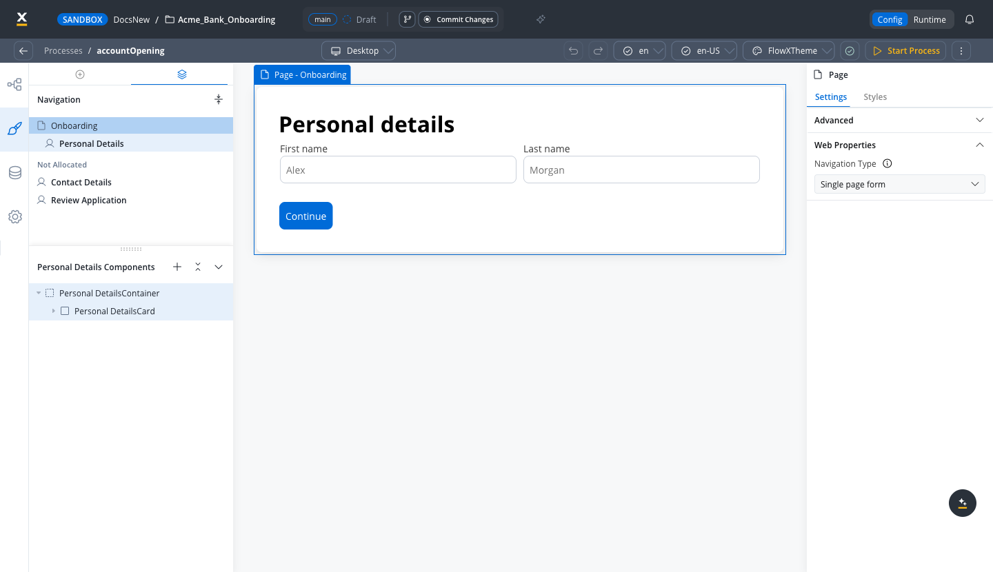
Task: Open the three-dot more options menu
Action: coord(961,50)
